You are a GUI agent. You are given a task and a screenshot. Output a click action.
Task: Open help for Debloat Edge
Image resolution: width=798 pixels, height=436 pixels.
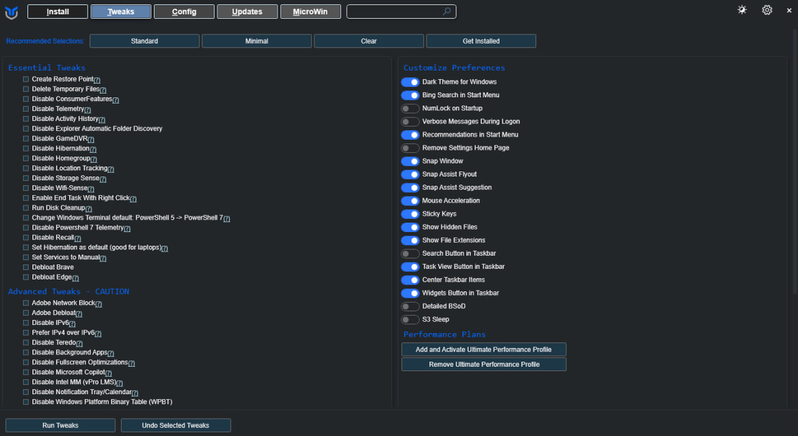click(x=75, y=278)
